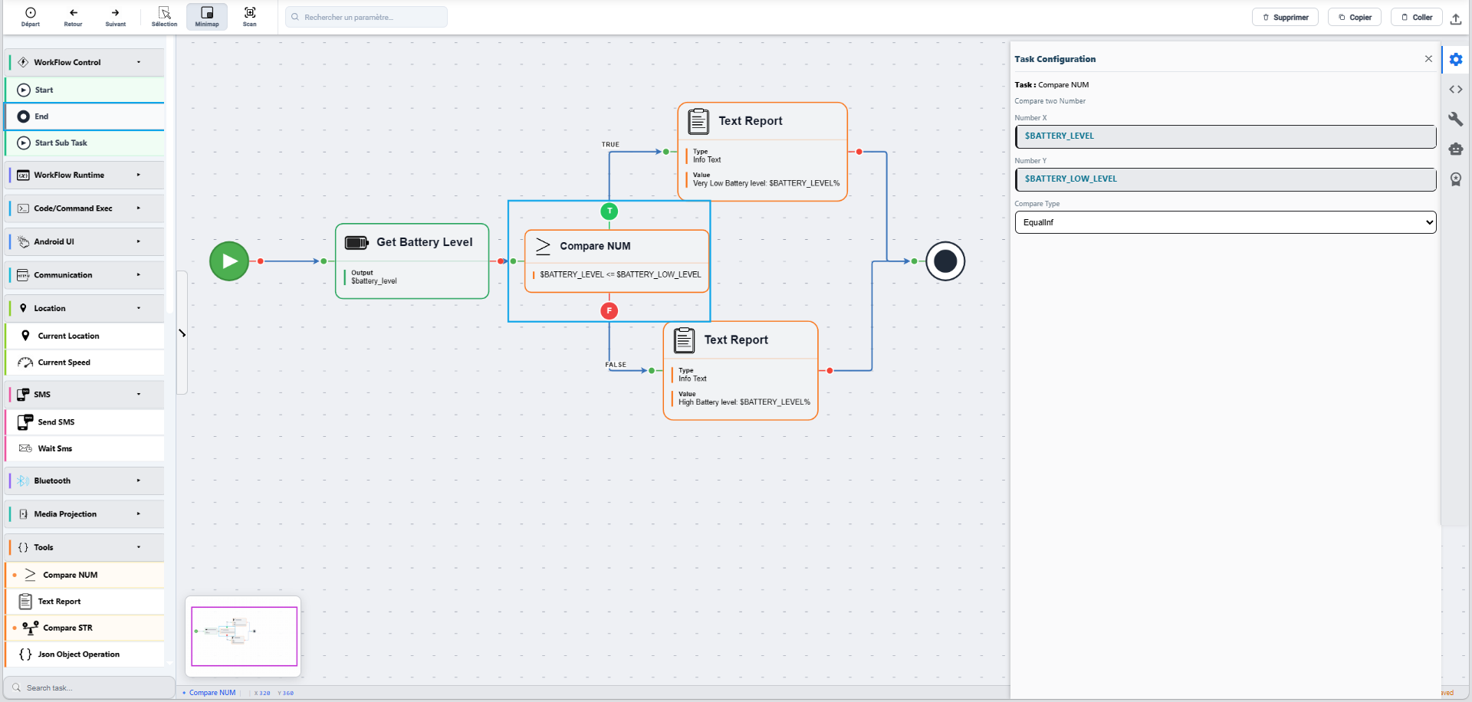Go back with the Retour arrow
The width and height of the screenshot is (1472, 702).
point(73,17)
